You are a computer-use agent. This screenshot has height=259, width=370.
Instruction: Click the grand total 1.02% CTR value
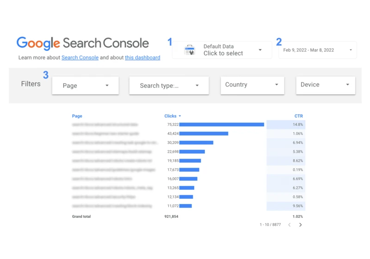[x=298, y=216]
